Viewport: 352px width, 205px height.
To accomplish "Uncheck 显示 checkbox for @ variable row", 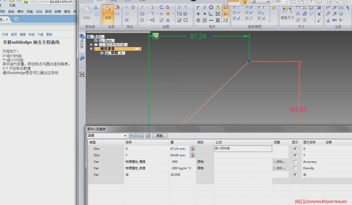I will click(295, 174).
